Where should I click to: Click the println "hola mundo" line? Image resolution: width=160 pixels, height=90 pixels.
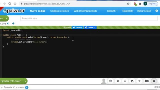29,42
